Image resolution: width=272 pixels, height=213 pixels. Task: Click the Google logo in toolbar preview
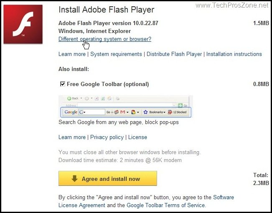tap(71, 112)
